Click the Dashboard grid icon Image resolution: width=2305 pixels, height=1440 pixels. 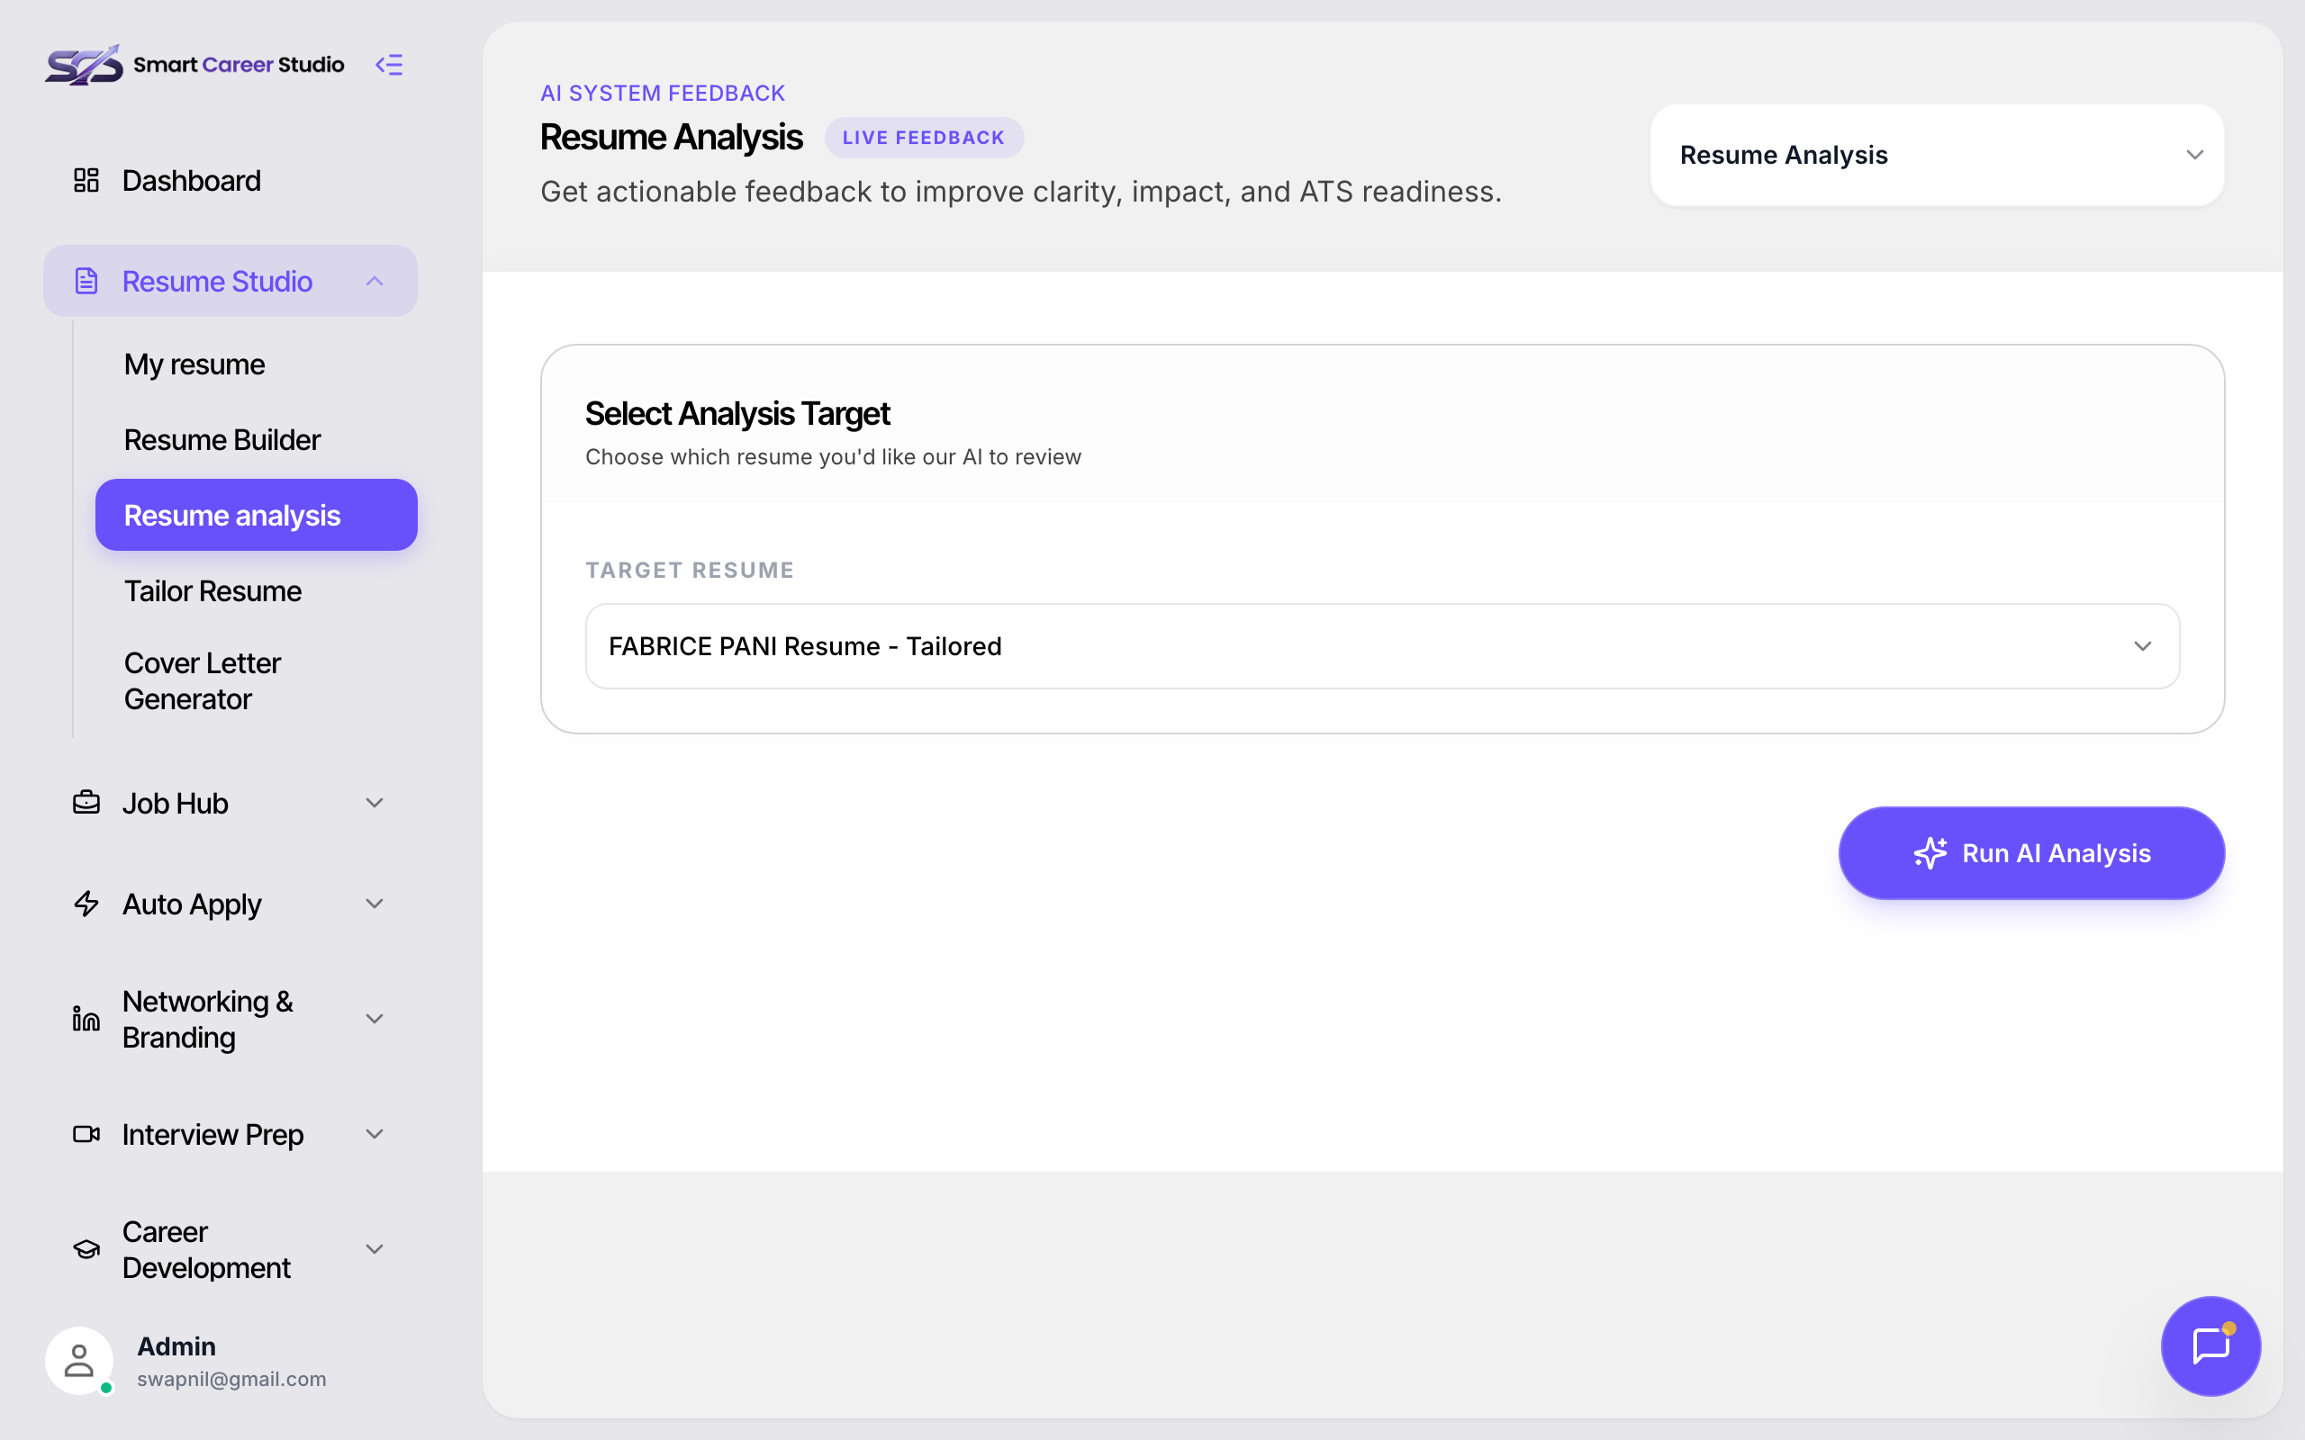pos(86,180)
